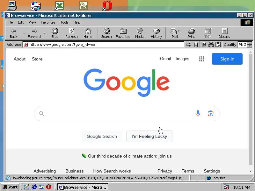Click the Forward toolbar button
255x191 pixels.
[x=34, y=33]
